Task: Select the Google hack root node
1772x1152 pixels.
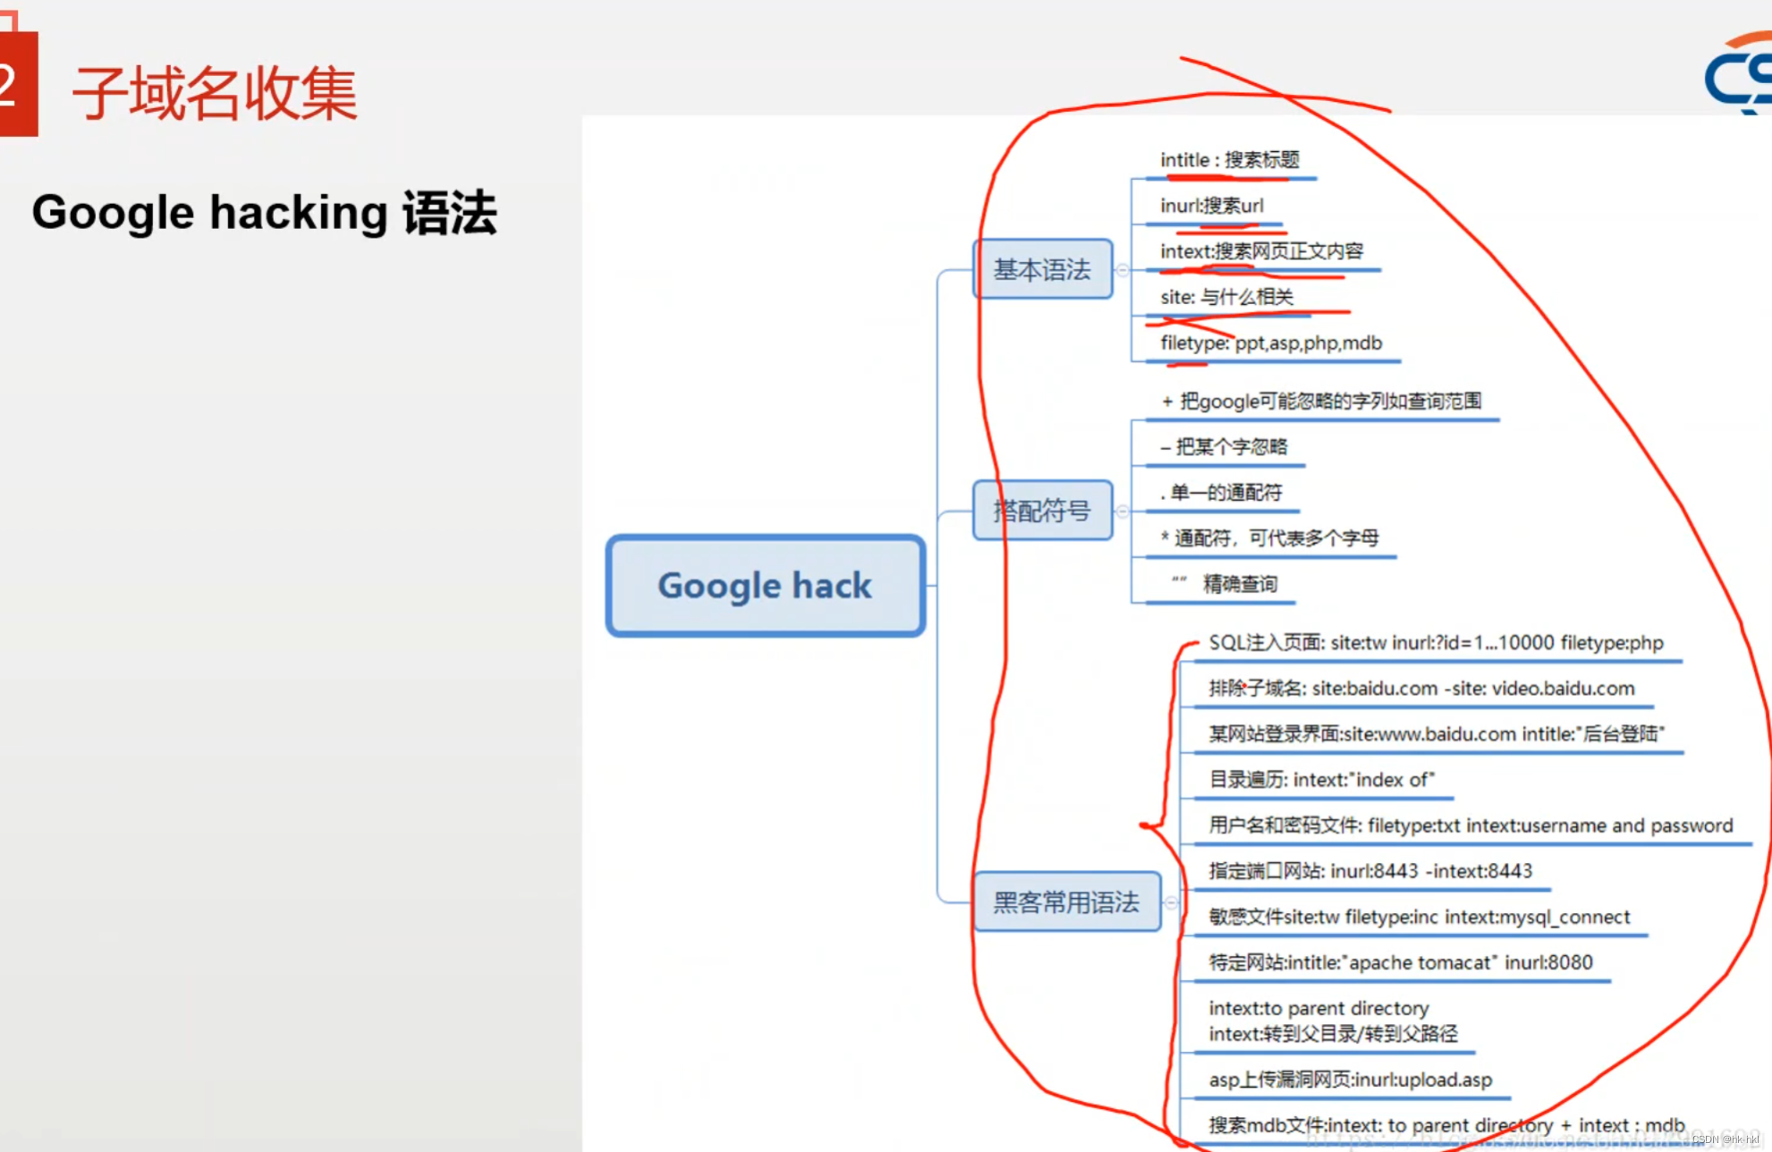Action: pyautogui.click(x=766, y=586)
